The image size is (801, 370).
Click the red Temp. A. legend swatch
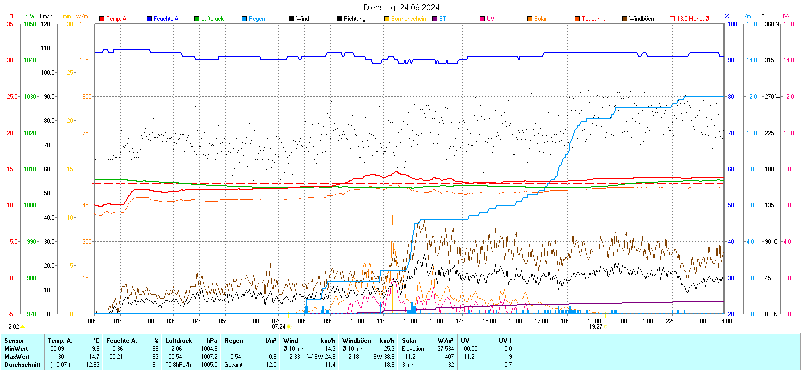coord(102,19)
